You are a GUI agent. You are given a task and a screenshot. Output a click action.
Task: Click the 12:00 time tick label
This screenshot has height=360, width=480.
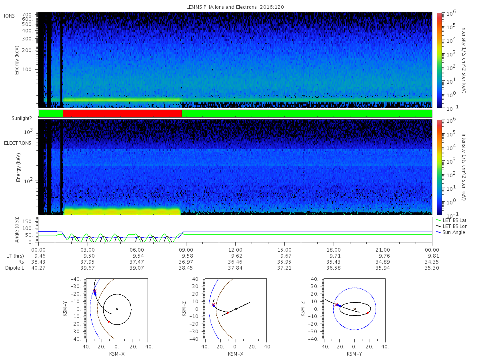tap(235, 250)
